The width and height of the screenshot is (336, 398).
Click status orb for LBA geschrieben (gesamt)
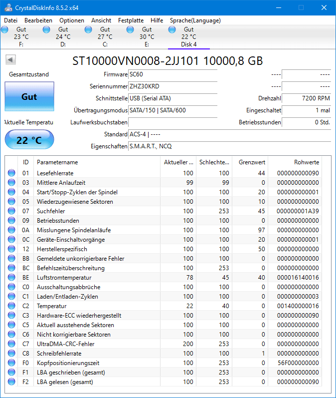coord(11,372)
